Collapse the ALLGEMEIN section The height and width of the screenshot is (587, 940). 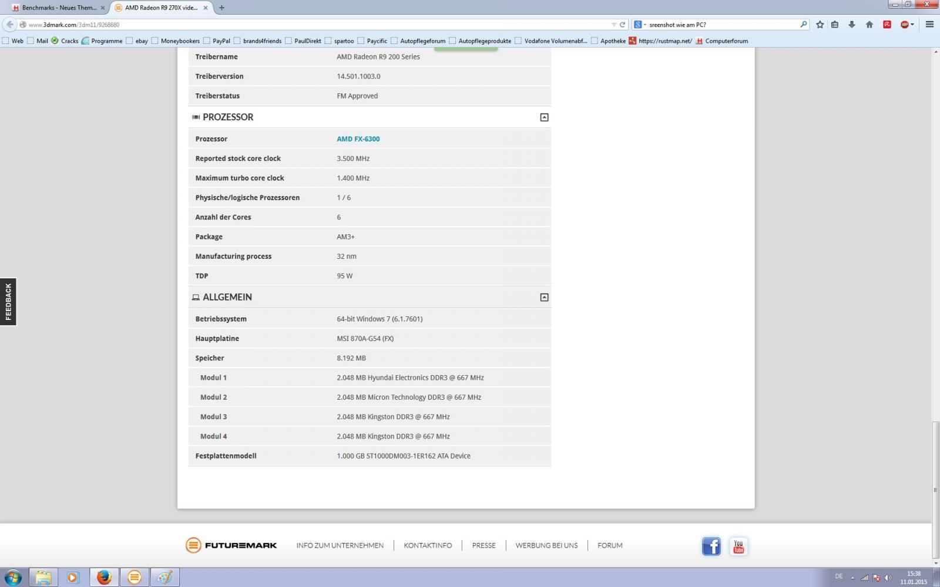tap(544, 298)
